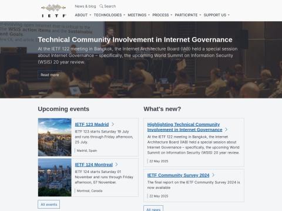Screen dimensions: 282x211
Task: Click chevron beside IETF Community Survey 2024
Action: [213, 175]
